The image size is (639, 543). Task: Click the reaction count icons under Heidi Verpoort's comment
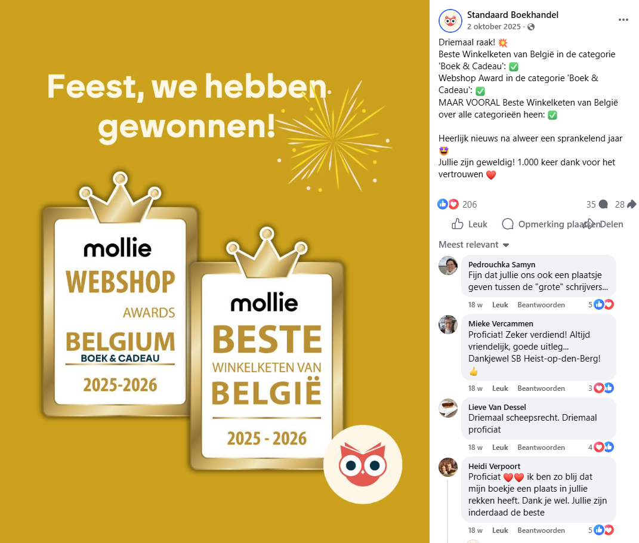(x=604, y=529)
